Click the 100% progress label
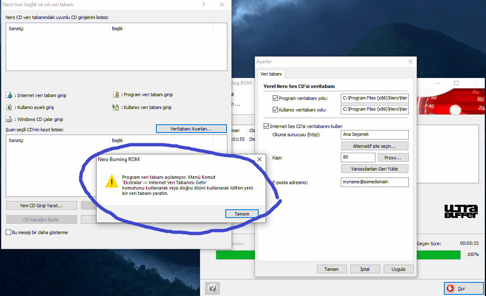This screenshot has width=486, height=296. pyautogui.click(x=473, y=254)
